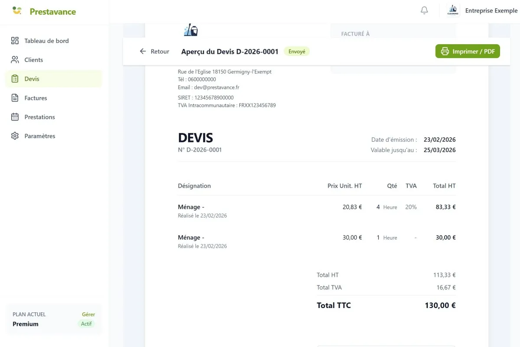Image resolution: width=520 pixels, height=347 pixels.
Task: Click the Envoyé status badge
Action: tap(297, 52)
